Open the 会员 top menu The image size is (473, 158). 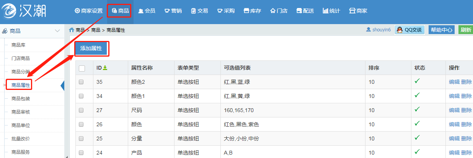(147, 11)
